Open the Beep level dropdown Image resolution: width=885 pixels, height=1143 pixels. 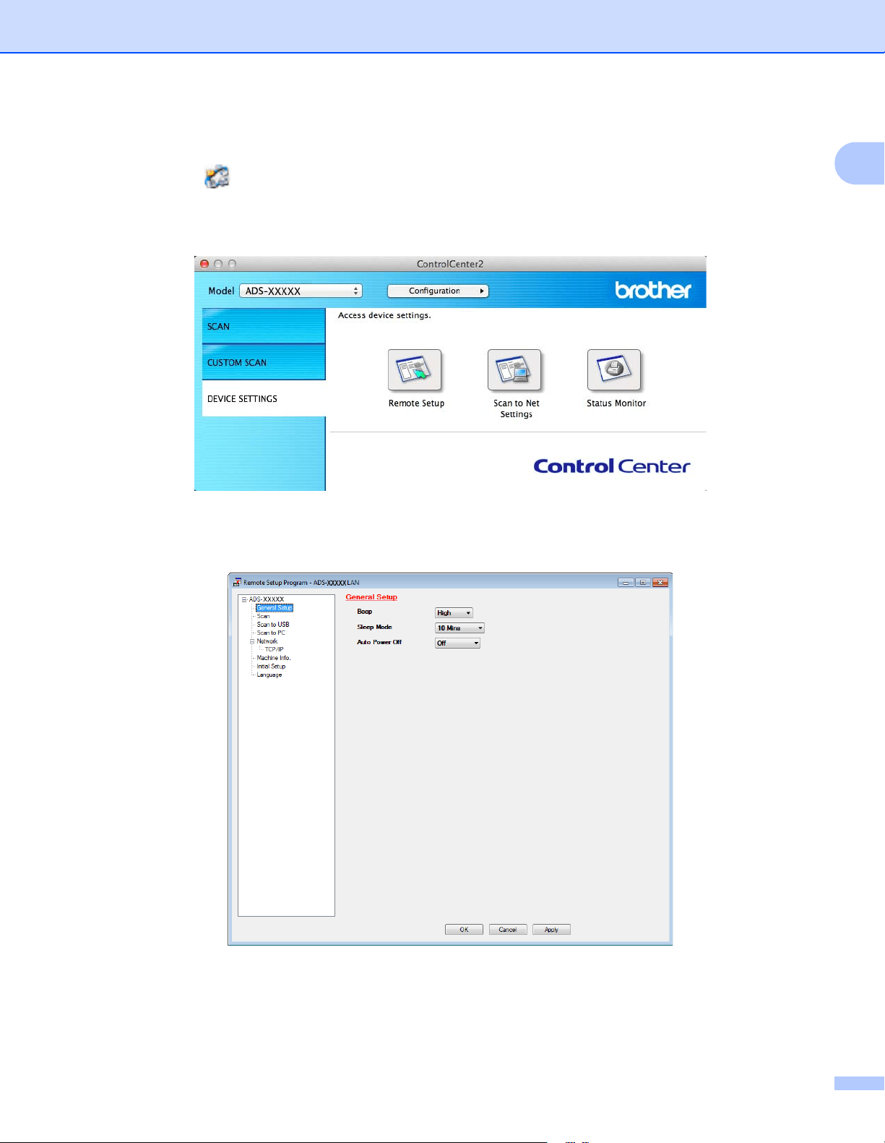(x=454, y=613)
